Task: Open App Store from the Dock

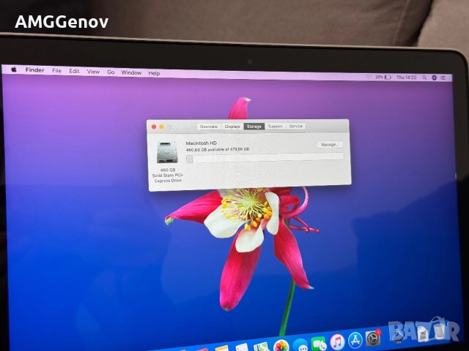Action: pos(355,340)
